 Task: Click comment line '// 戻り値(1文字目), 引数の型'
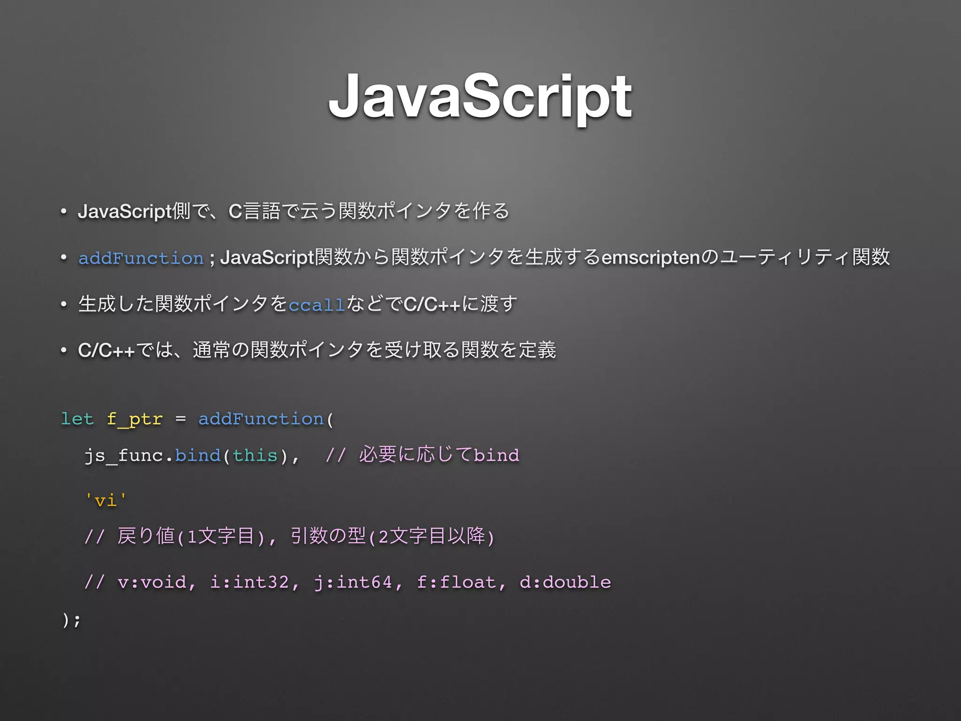[x=290, y=536]
